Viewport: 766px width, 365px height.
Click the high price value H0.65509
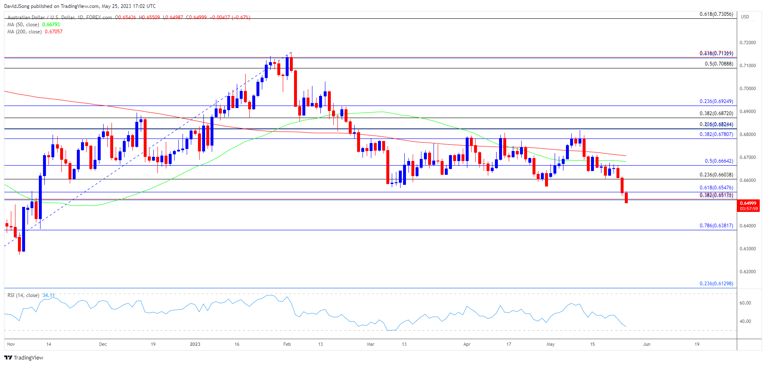150,18
